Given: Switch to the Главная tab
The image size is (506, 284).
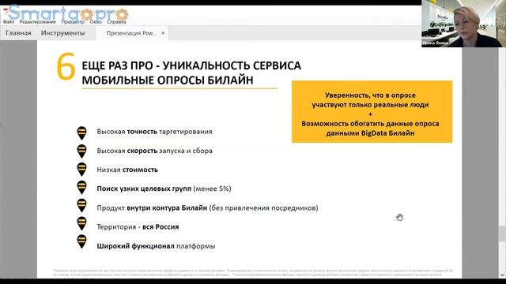Looking at the screenshot, I should click(18, 33).
